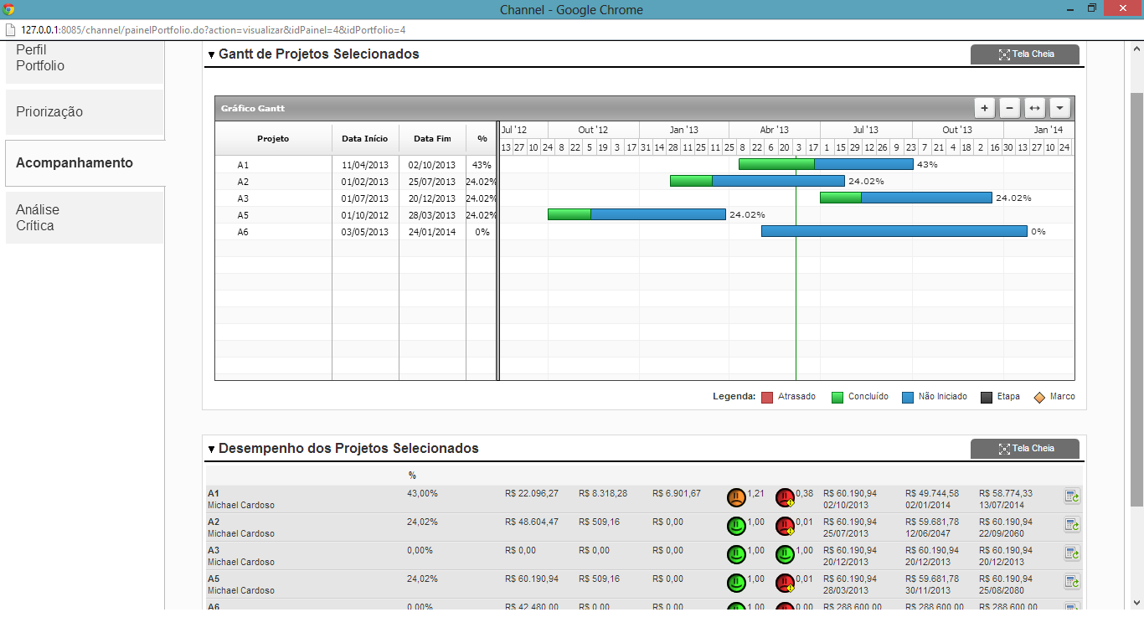Click the red 0,01 face indicator for A5
The width and height of the screenshot is (1144, 643).
tap(785, 583)
